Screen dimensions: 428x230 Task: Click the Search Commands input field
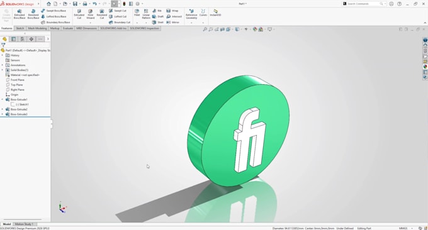click(x=363, y=4)
